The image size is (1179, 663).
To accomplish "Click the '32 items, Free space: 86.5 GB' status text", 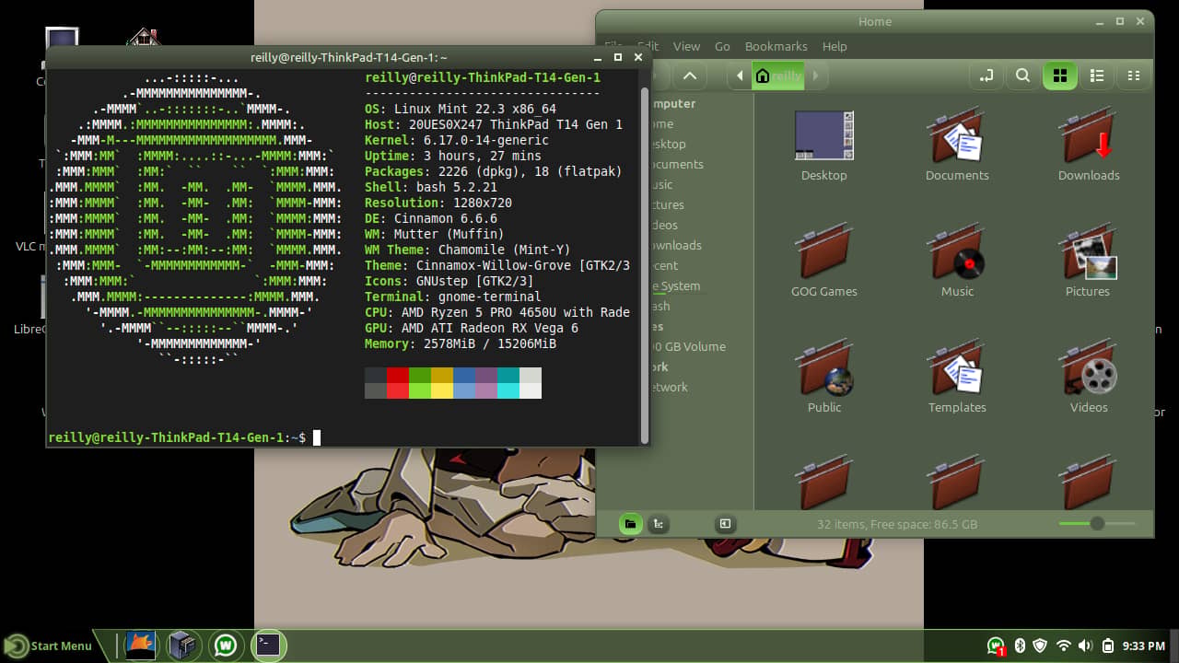I will 897,524.
